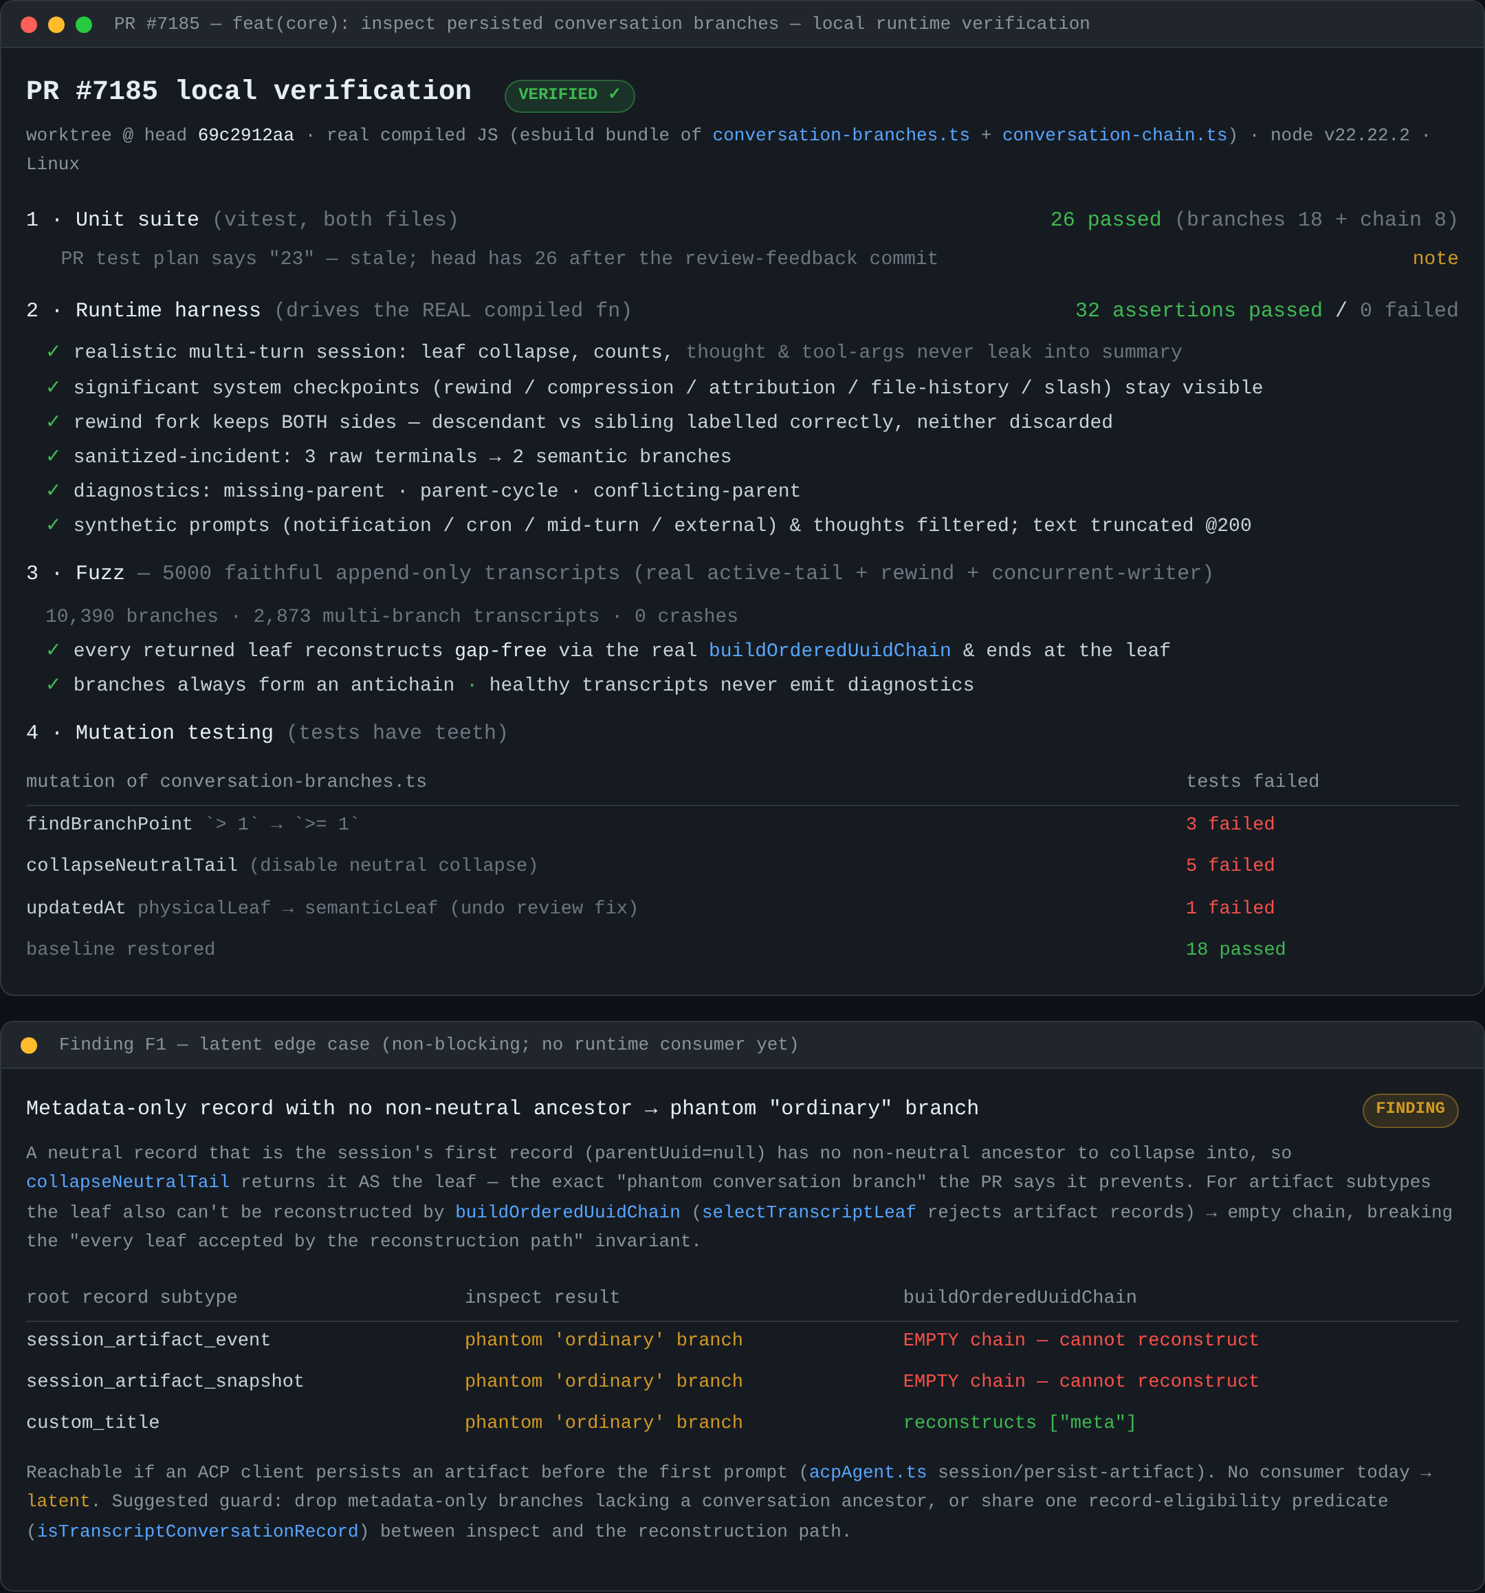Click the selectTranscriptLeaf link
The width and height of the screenshot is (1485, 1593).
click(809, 1213)
